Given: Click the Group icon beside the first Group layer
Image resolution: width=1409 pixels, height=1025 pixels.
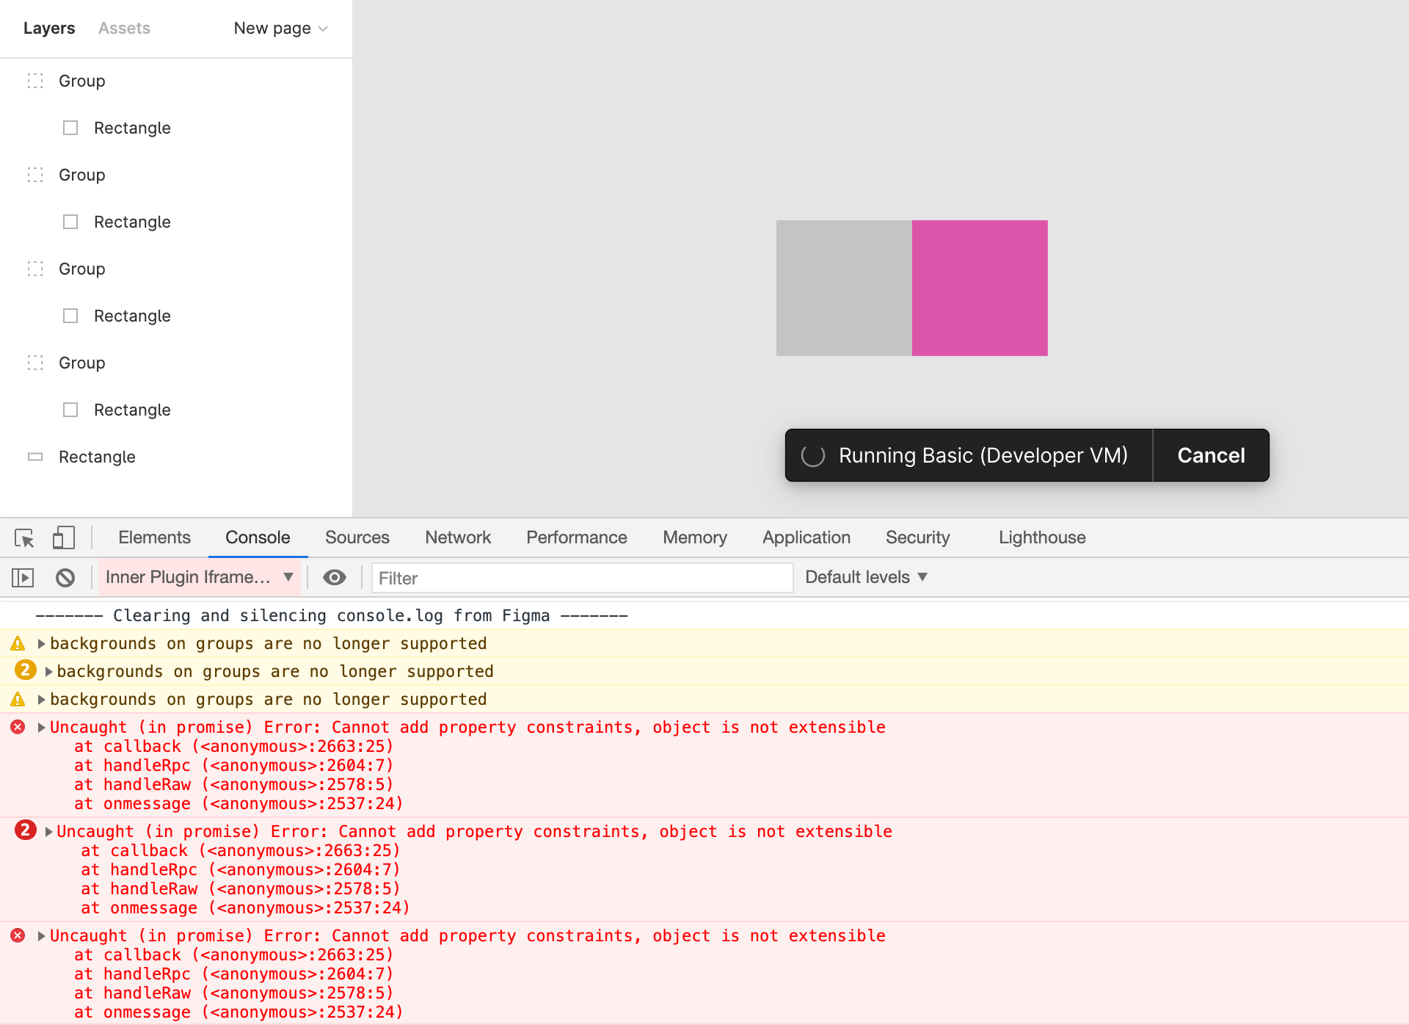Looking at the screenshot, I should 34,81.
